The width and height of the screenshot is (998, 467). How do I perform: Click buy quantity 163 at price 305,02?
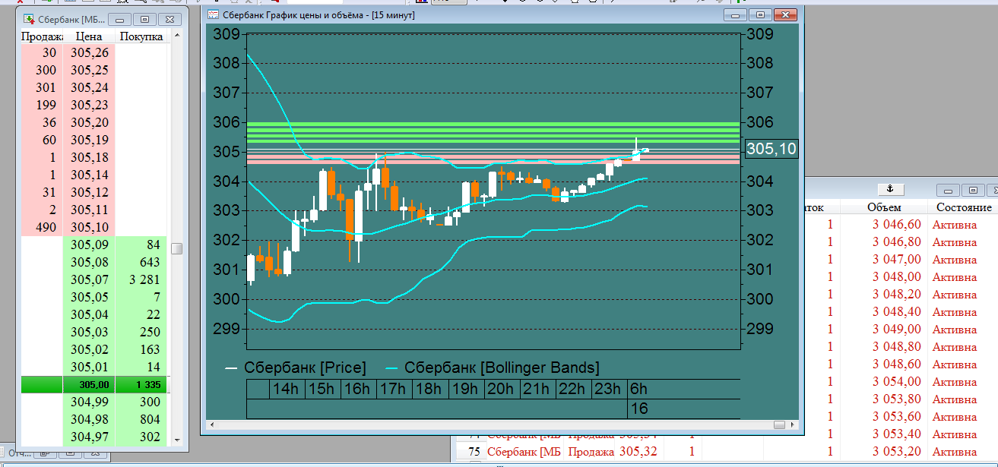pos(142,349)
